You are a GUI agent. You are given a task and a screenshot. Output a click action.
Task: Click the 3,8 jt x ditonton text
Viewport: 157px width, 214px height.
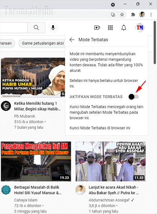pyautogui.click(x=102, y=205)
